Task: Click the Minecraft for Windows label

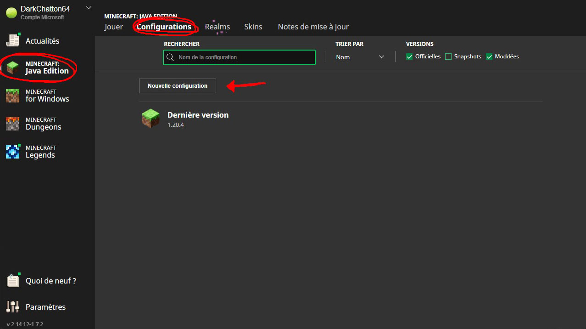Action: point(47,96)
